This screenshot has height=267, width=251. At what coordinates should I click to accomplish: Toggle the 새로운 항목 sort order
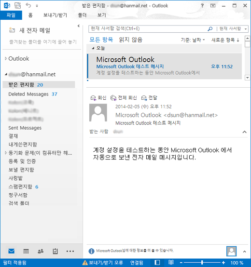click(225, 40)
